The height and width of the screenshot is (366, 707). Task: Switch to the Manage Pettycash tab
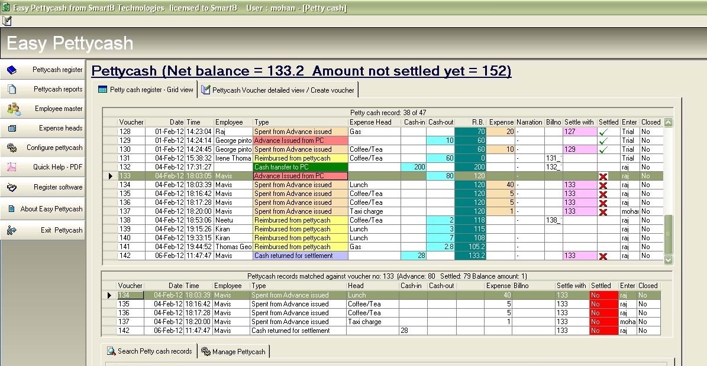(234, 352)
